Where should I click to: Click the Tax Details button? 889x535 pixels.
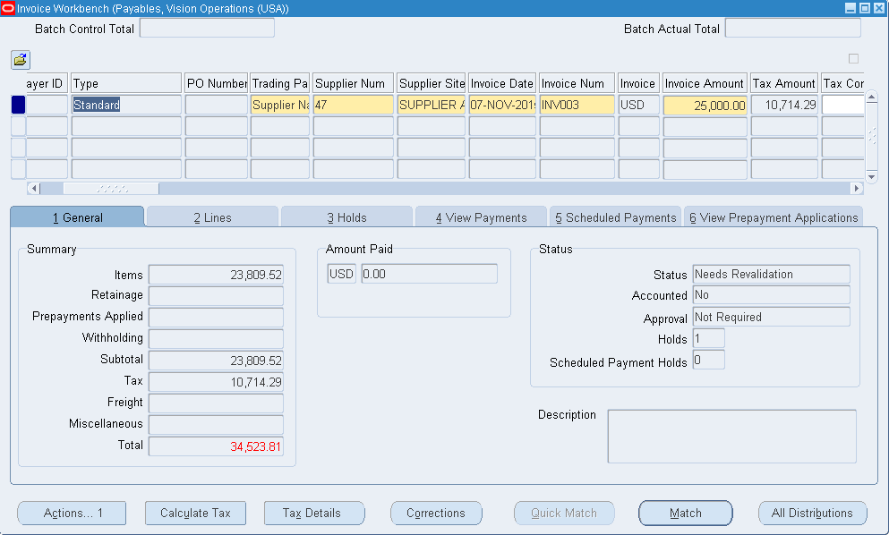314,513
